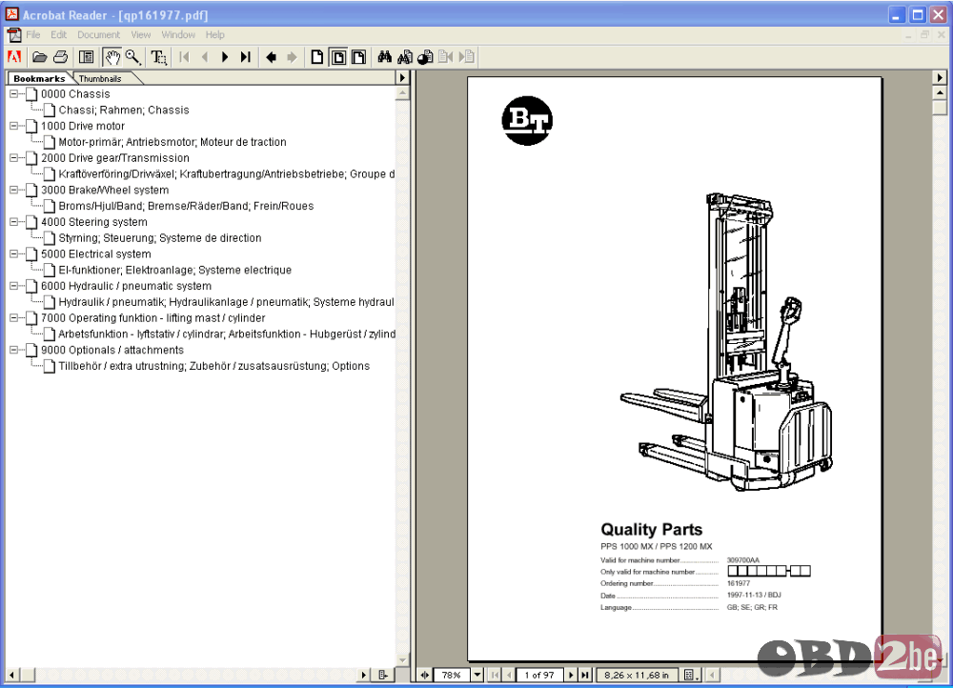Switch to the Thumbnails tab
This screenshot has width=953, height=688.
[100, 78]
